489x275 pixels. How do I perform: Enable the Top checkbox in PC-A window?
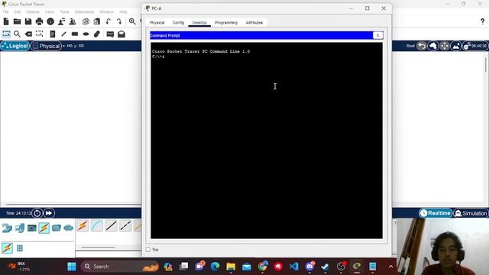click(148, 250)
